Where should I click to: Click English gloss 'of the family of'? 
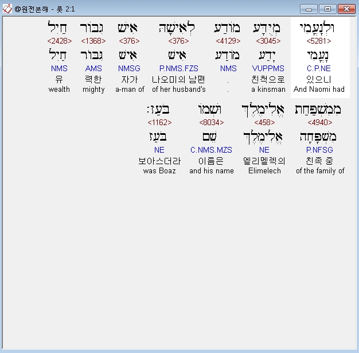coord(320,171)
